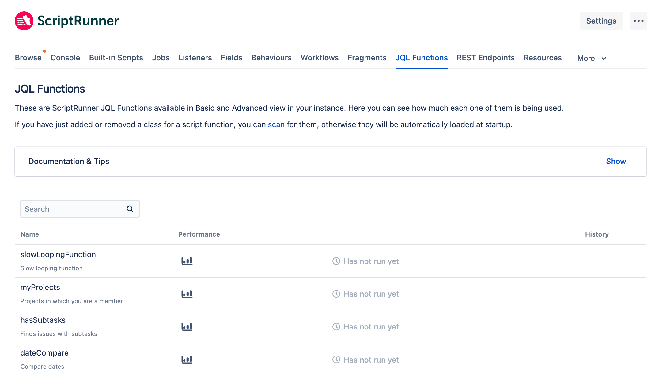Image resolution: width=655 pixels, height=377 pixels.
Task: Click the Browse navigation item
Action: point(28,58)
